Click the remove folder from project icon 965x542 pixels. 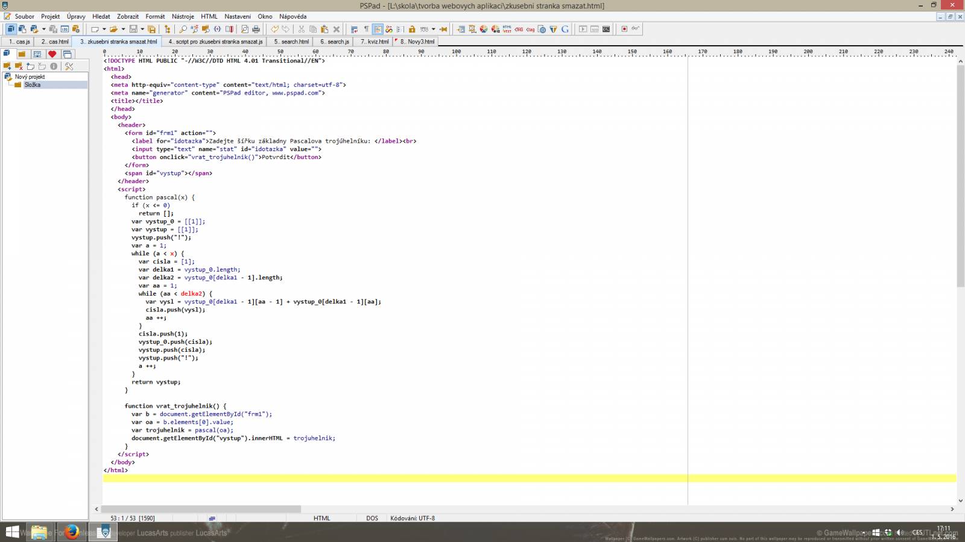(x=19, y=66)
